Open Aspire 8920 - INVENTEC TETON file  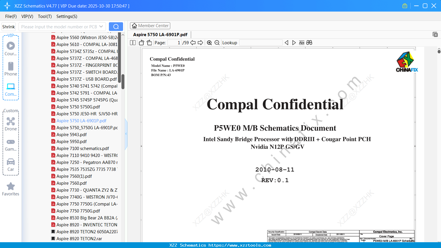click(x=84, y=225)
